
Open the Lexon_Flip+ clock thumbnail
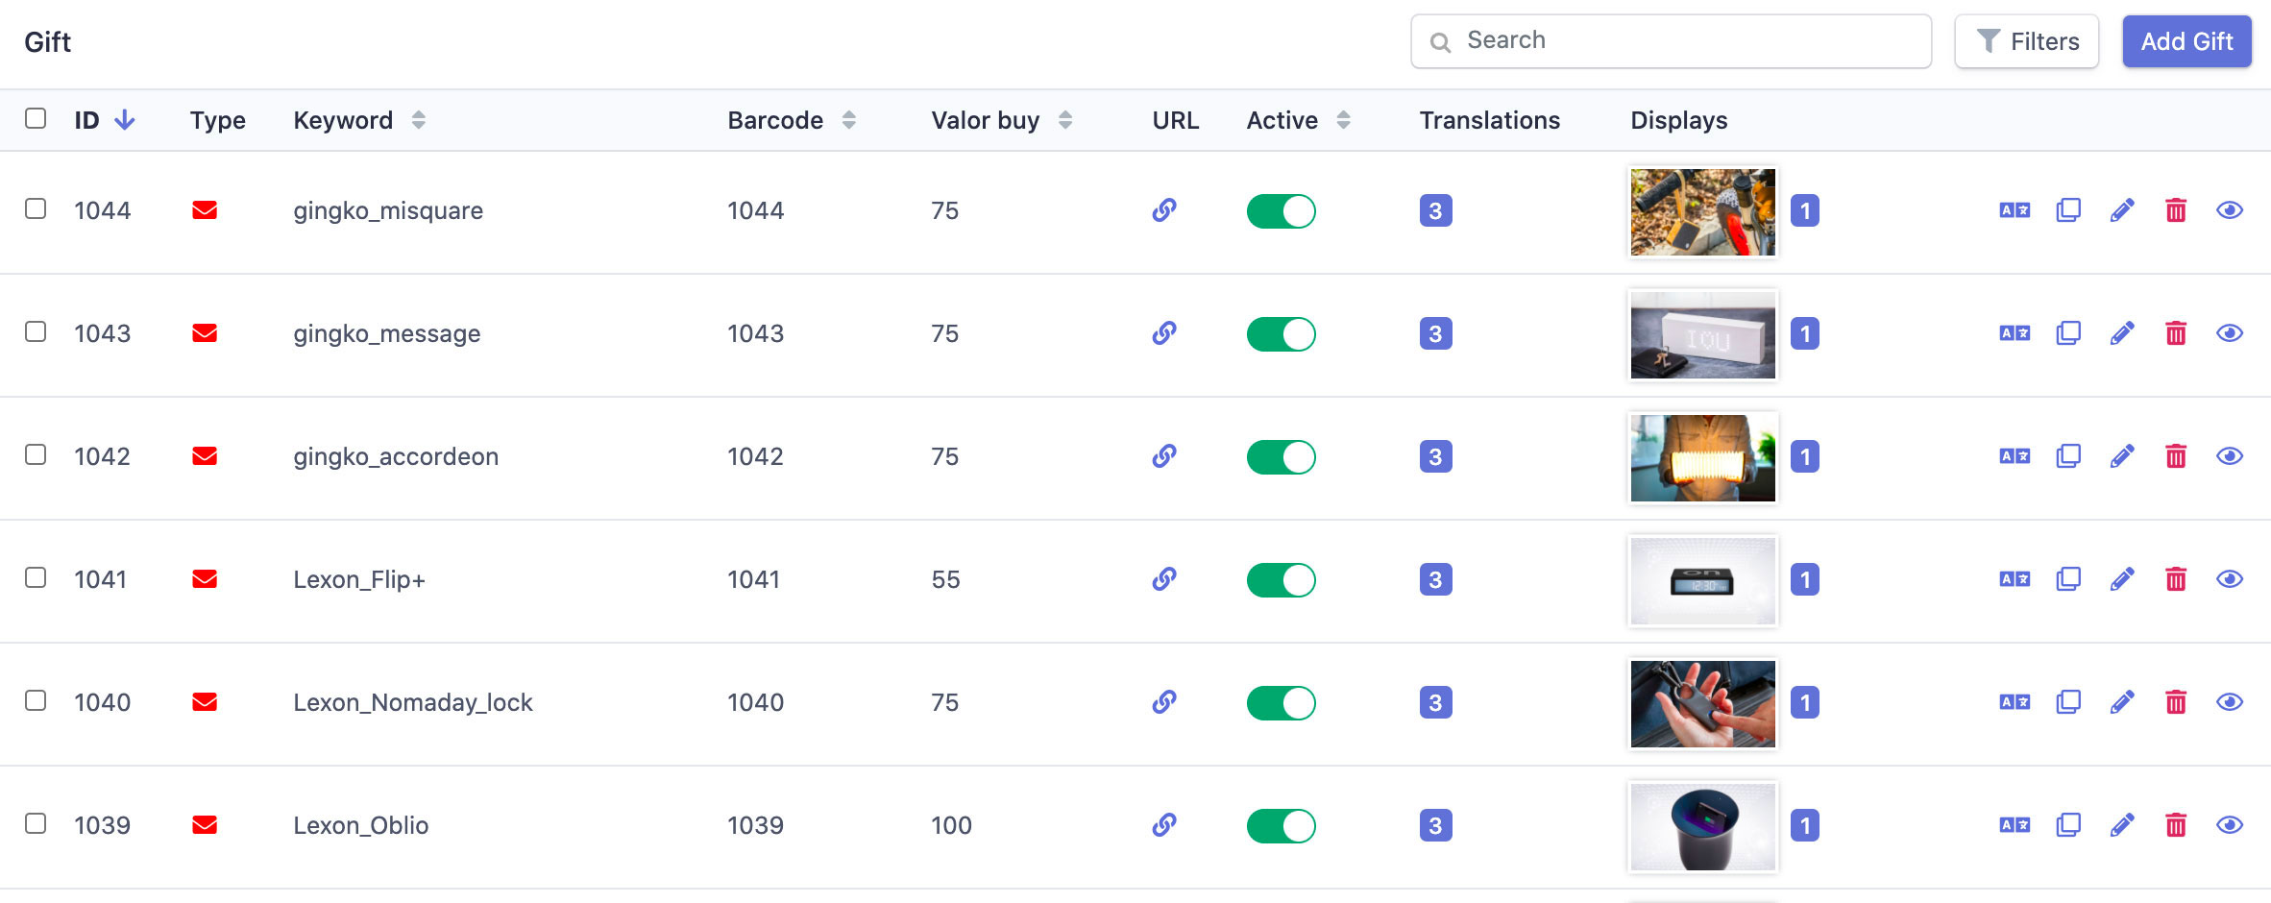tap(1702, 581)
